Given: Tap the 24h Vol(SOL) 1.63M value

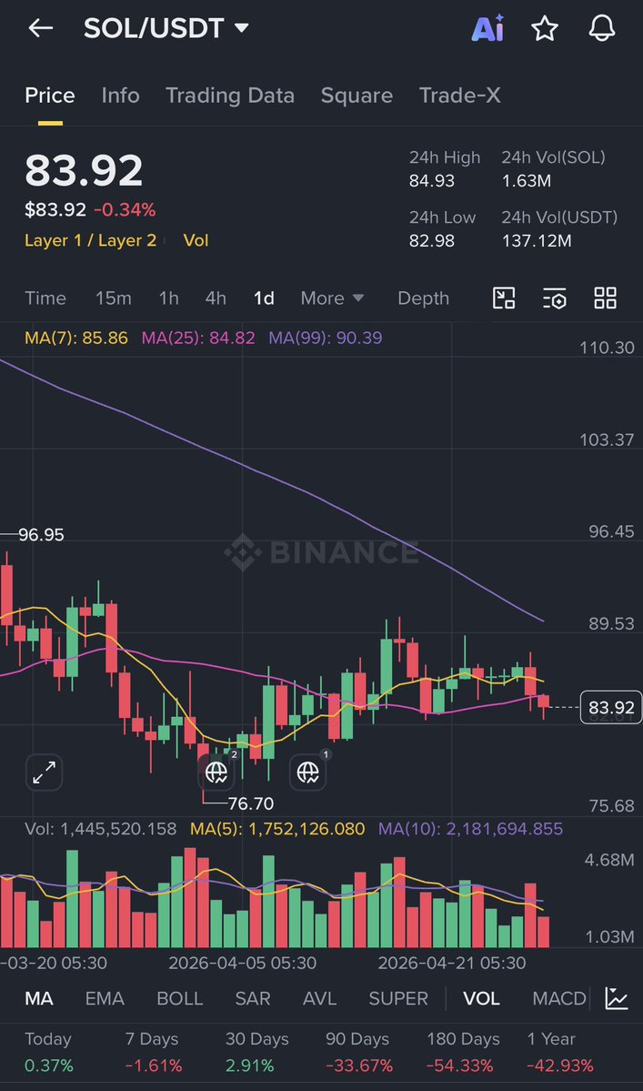Looking at the screenshot, I should coord(527,181).
